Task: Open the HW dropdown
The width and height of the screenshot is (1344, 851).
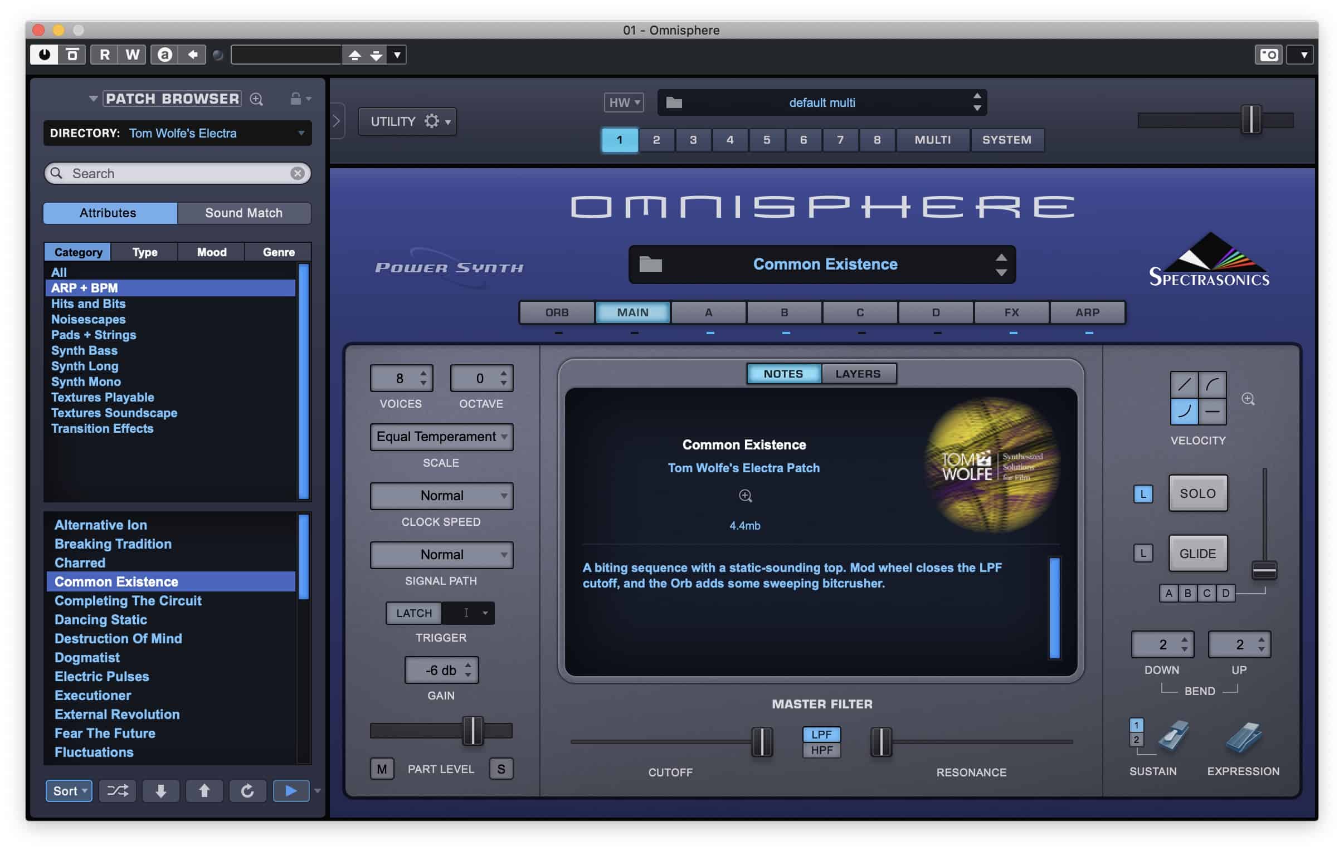Action: (624, 102)
